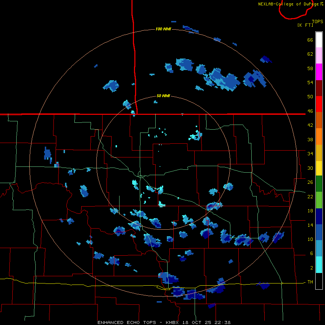Select the dark red (maroon) legend swatch
Viewport: 325px width, 325px height.
319,88
